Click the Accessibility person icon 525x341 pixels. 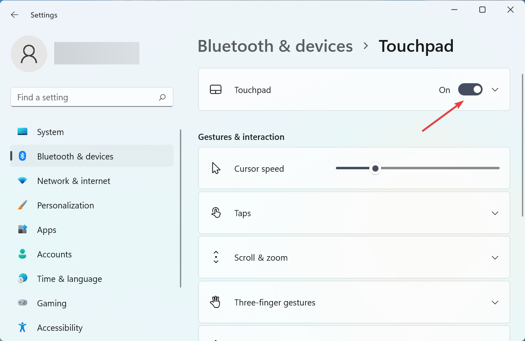(x=22, y=328)
